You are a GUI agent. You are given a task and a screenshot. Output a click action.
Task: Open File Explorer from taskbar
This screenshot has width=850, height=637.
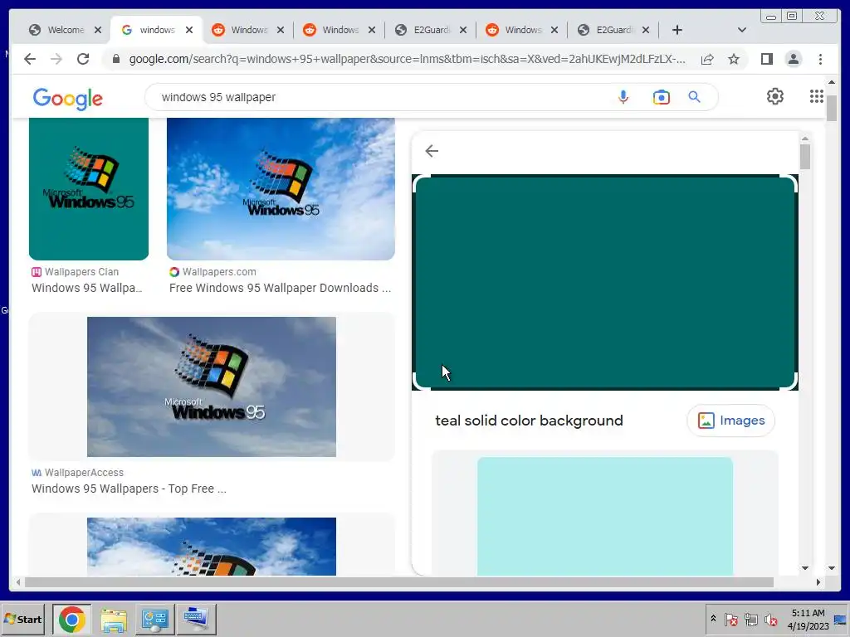[114, 619]
